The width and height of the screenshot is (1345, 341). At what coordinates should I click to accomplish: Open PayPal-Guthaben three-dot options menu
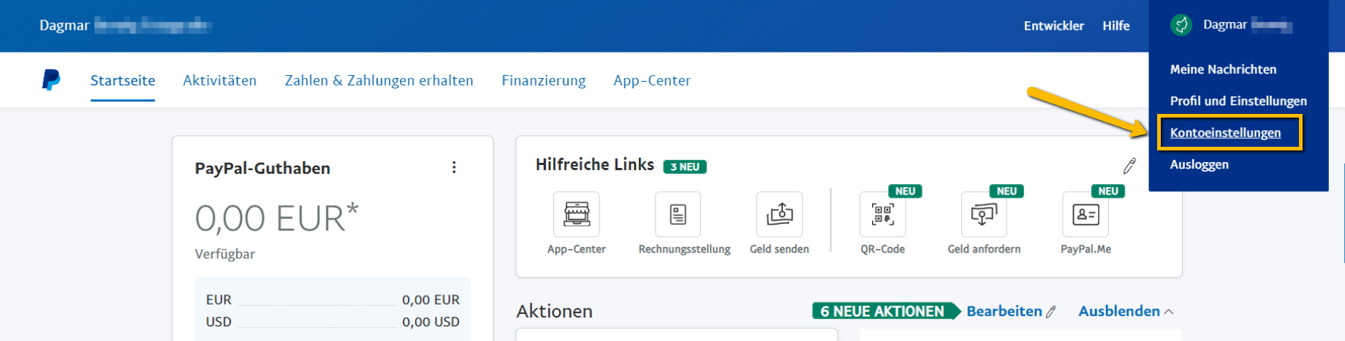[x=454, y=167]
